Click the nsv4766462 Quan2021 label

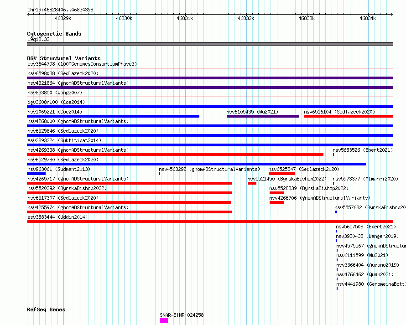(365, 274)
